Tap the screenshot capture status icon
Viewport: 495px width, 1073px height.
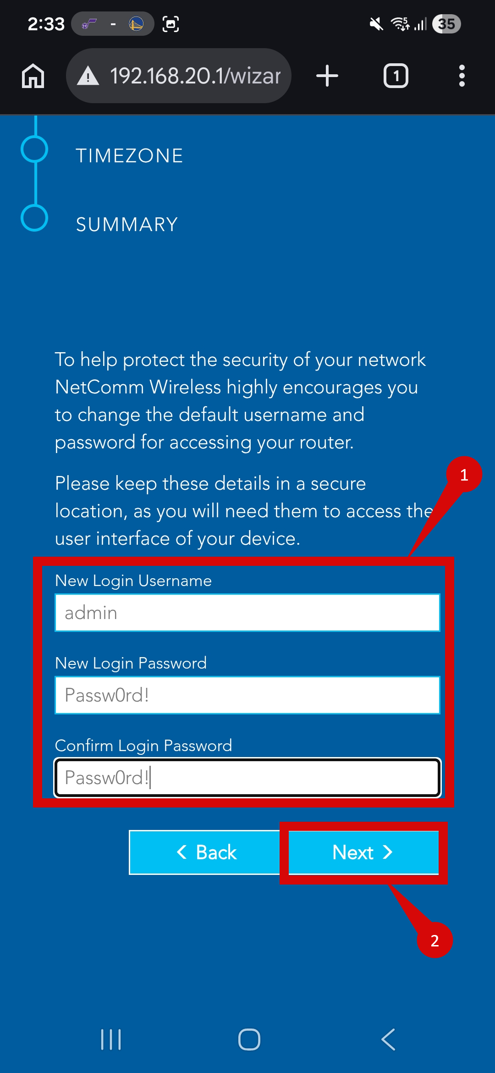point(170,24)
